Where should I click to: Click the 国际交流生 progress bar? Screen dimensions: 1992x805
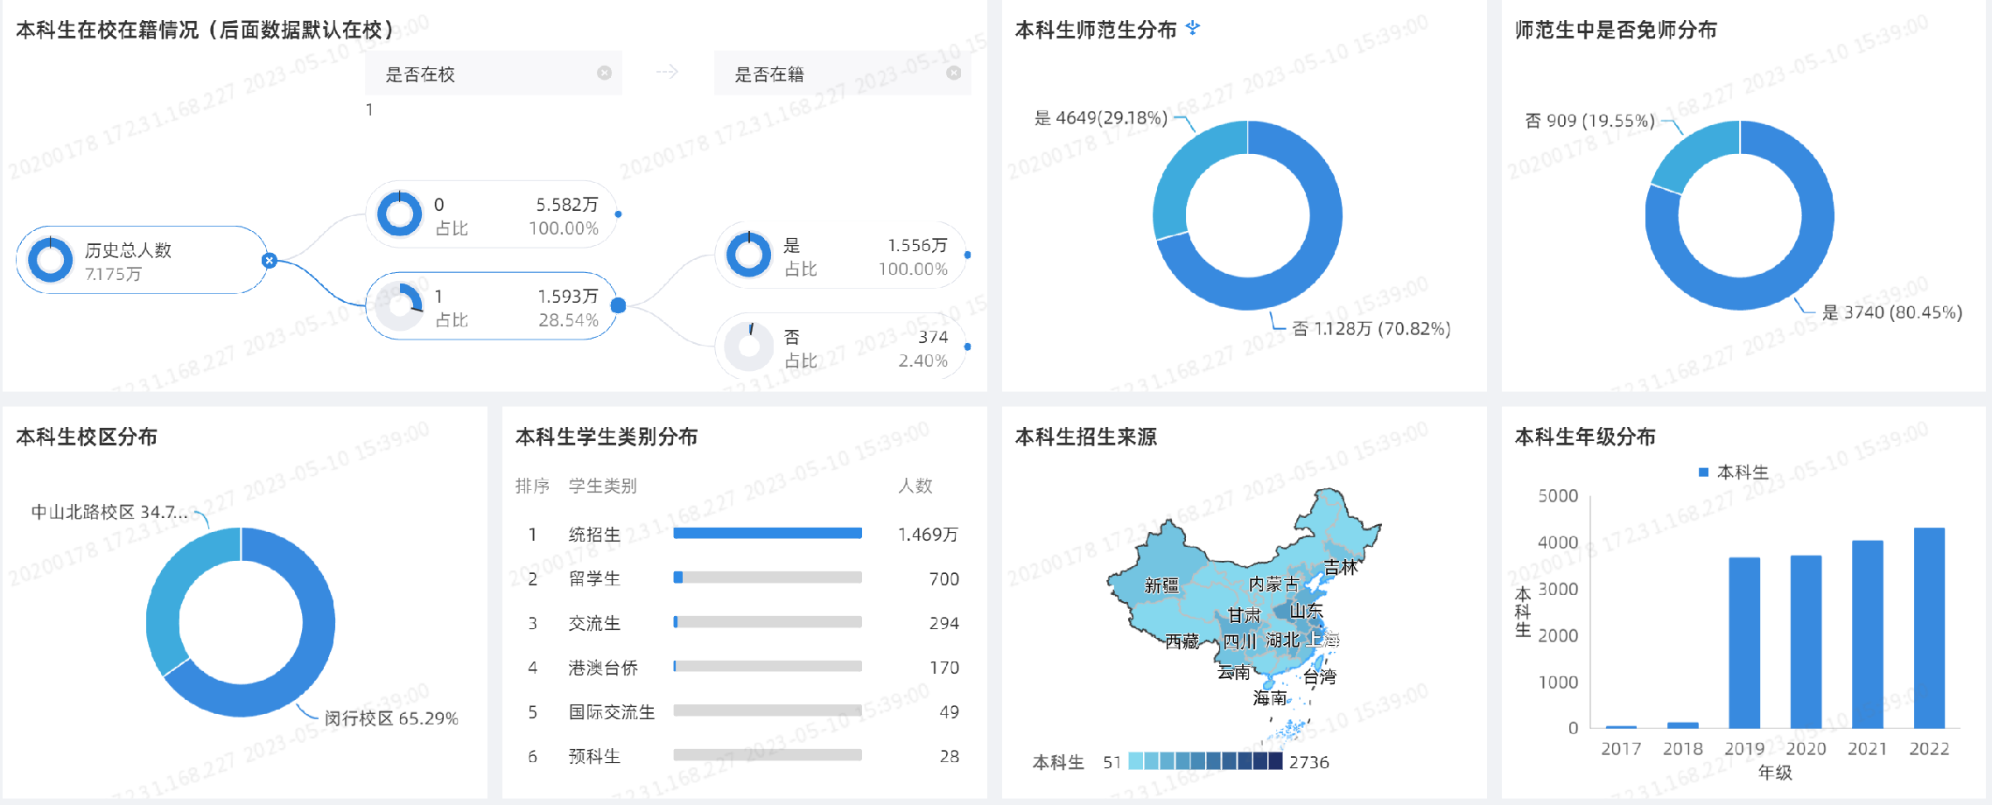tap(768, 710)
